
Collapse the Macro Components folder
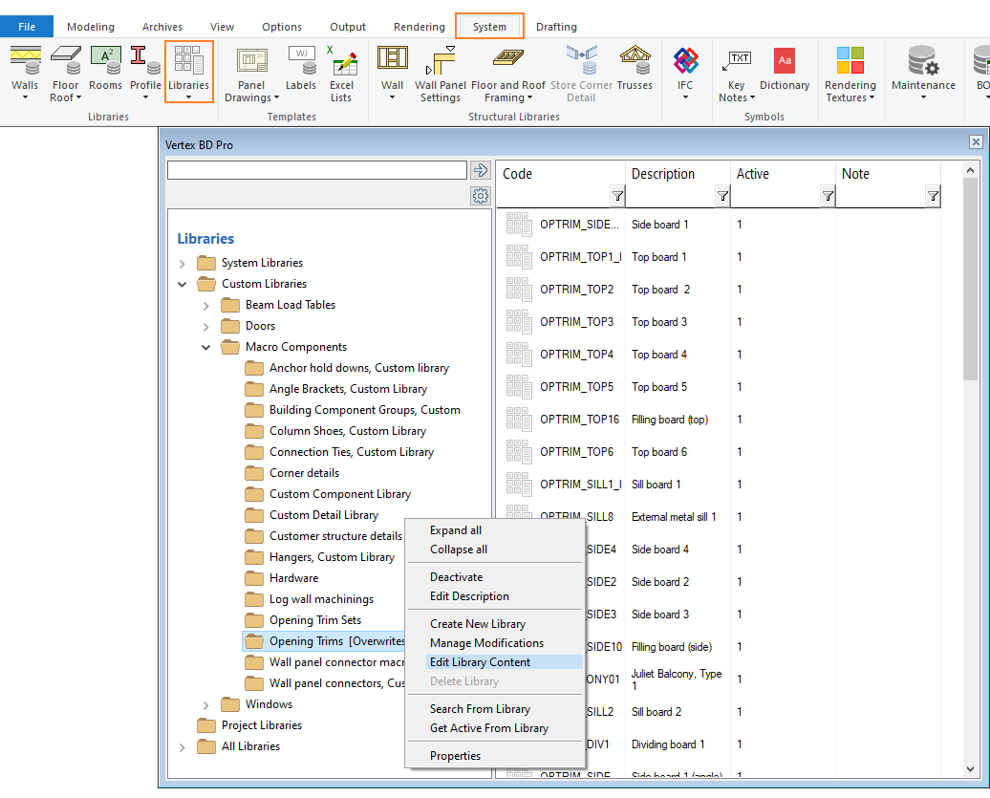coord(206,347)
